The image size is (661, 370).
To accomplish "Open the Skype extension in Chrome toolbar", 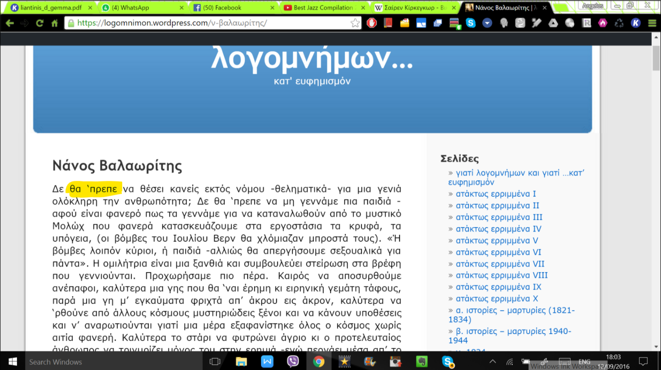I will (x=470, y=23).
